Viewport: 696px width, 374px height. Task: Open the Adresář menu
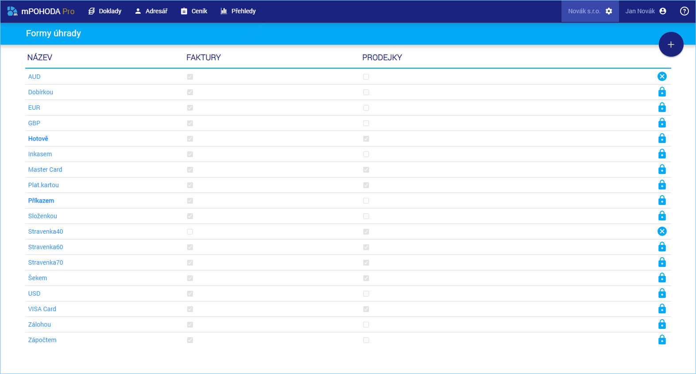pos(151,11)
